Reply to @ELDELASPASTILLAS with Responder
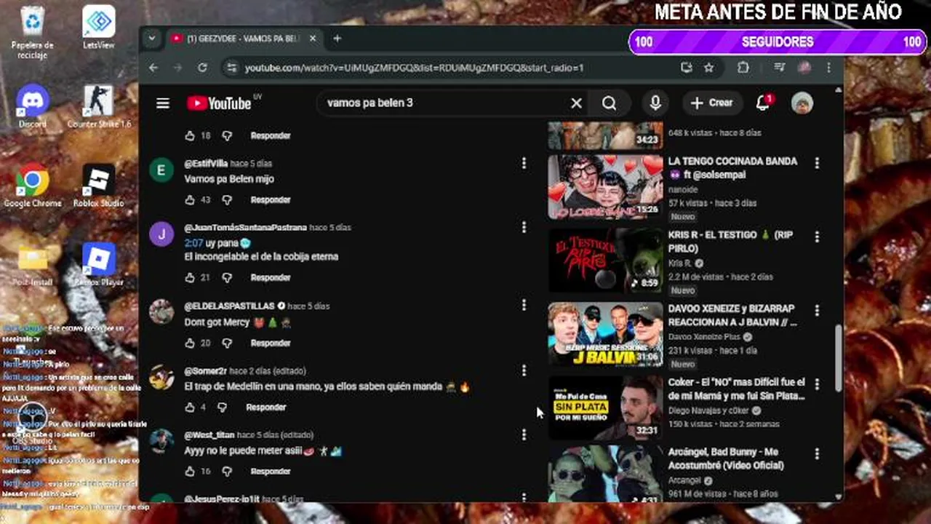This screenshot has width=931, height=524. [271, 343]
